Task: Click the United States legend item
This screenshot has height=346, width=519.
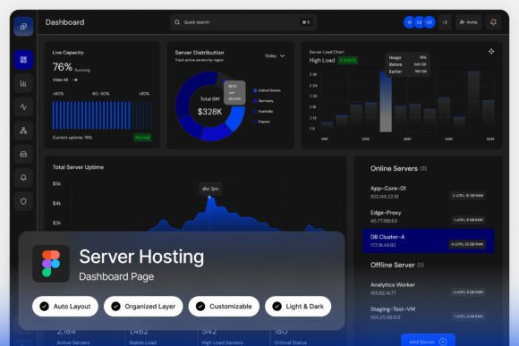Action: pos(267,90)
